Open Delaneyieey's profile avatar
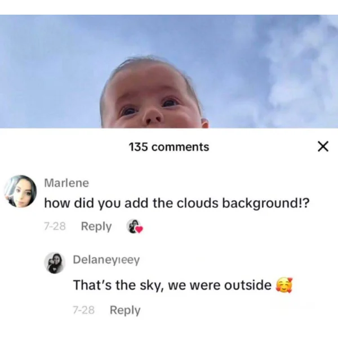Image resolution: width=338 pixels, height=338 pixels. [55, 263]
